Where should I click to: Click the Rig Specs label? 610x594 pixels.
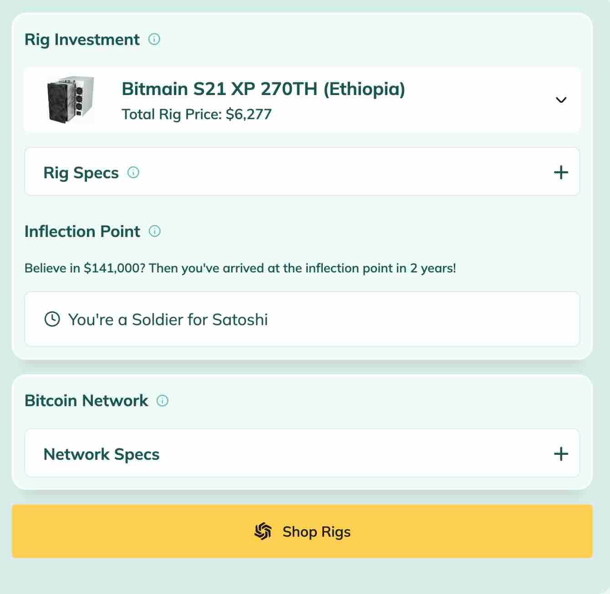[81, 173]
